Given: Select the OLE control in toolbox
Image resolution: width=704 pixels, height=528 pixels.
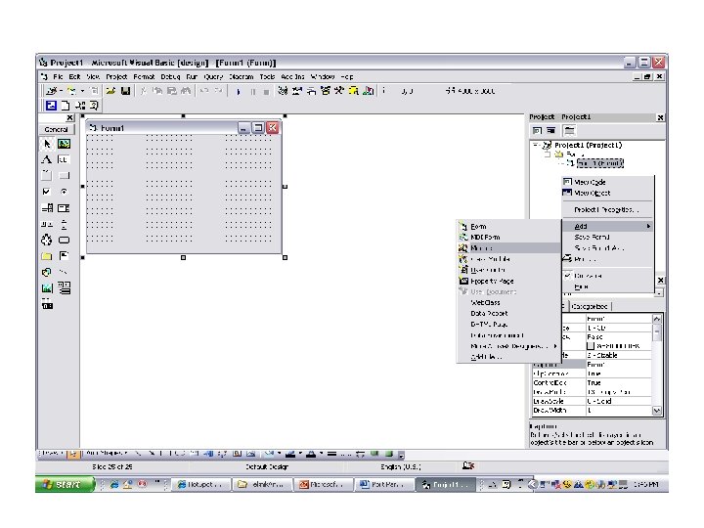Looking at the screenshot, I should coord(47,305).
